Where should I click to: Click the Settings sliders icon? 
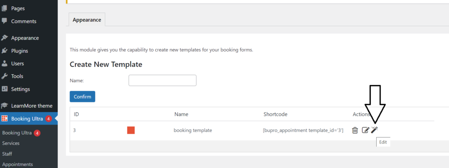(4, 89)
